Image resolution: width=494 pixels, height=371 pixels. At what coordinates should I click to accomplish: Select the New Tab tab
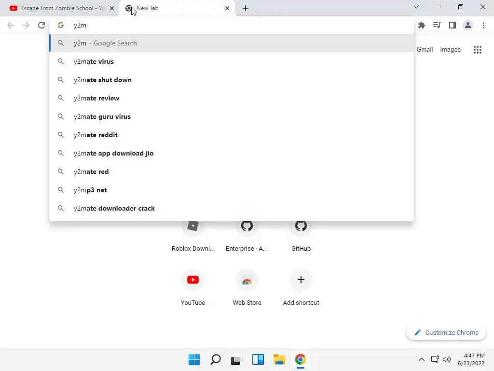pyautogui.click(x=177, y=8)
